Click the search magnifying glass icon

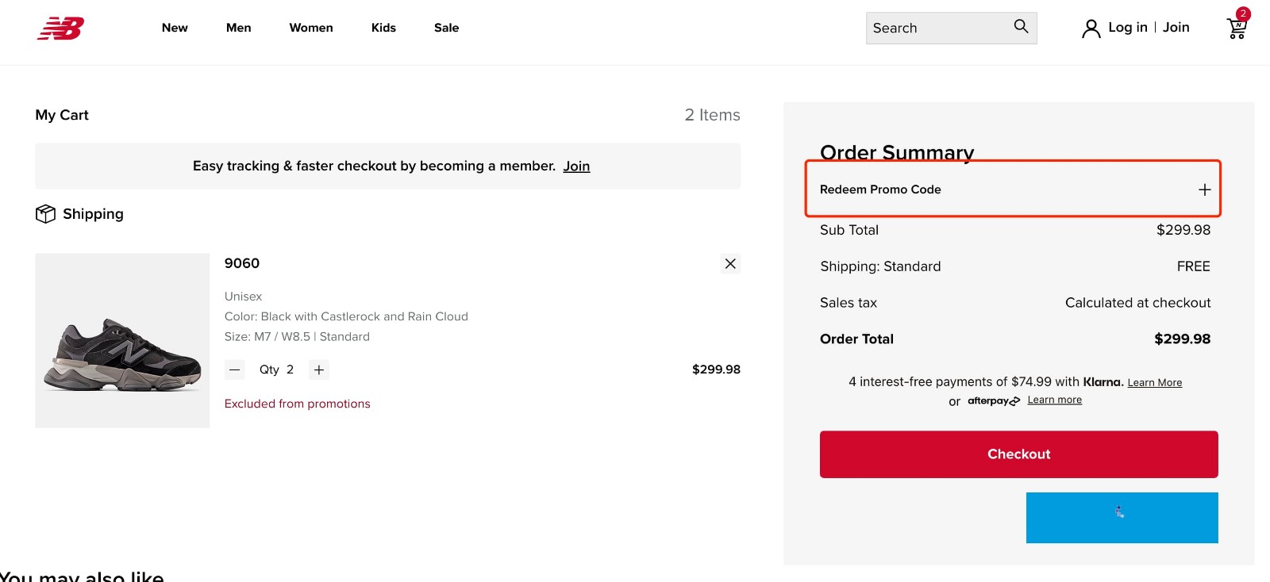pyautogui.click(x=1020, y=27)
